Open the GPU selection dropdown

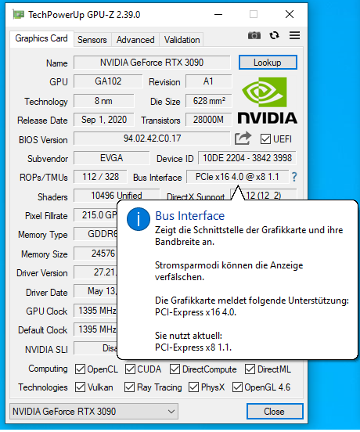tap(94, 412)
